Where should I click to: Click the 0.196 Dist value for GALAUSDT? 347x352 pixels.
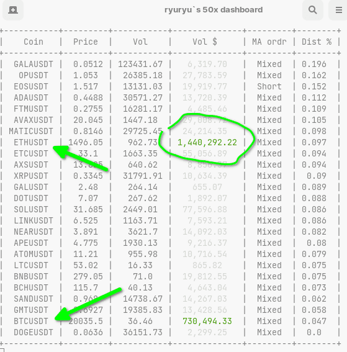coord(313,64)
